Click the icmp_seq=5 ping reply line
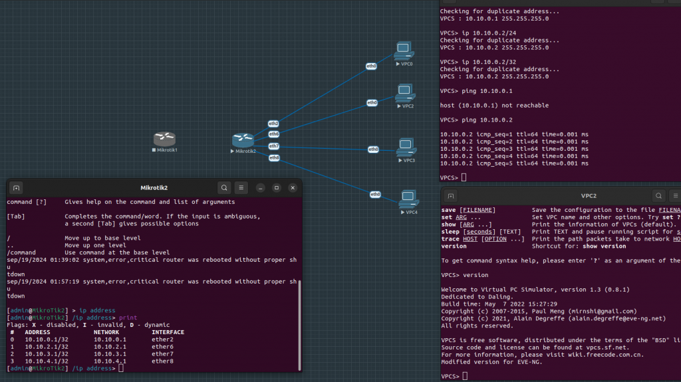This screenshot has width=681, height=382. click(x=514, y=163)
